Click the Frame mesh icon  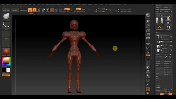(148, 63)
